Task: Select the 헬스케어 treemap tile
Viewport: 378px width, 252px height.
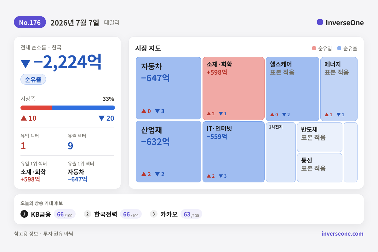Action: point(292,89)
